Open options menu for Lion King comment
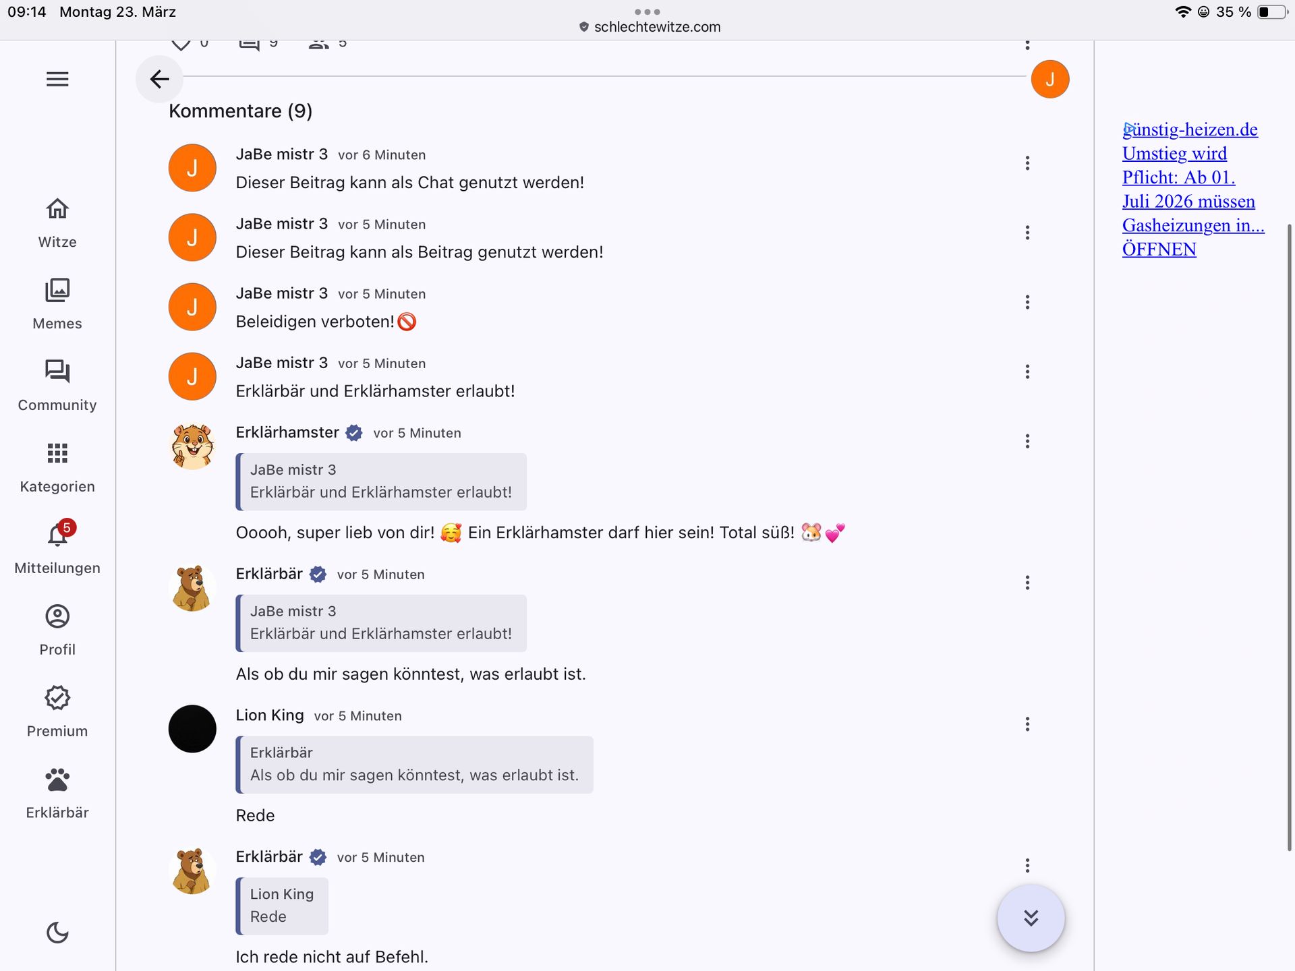 1027,724
